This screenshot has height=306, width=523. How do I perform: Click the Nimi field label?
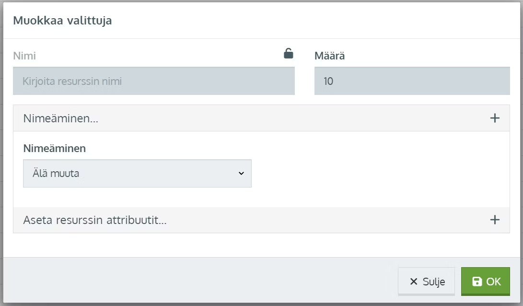(24, 56)
